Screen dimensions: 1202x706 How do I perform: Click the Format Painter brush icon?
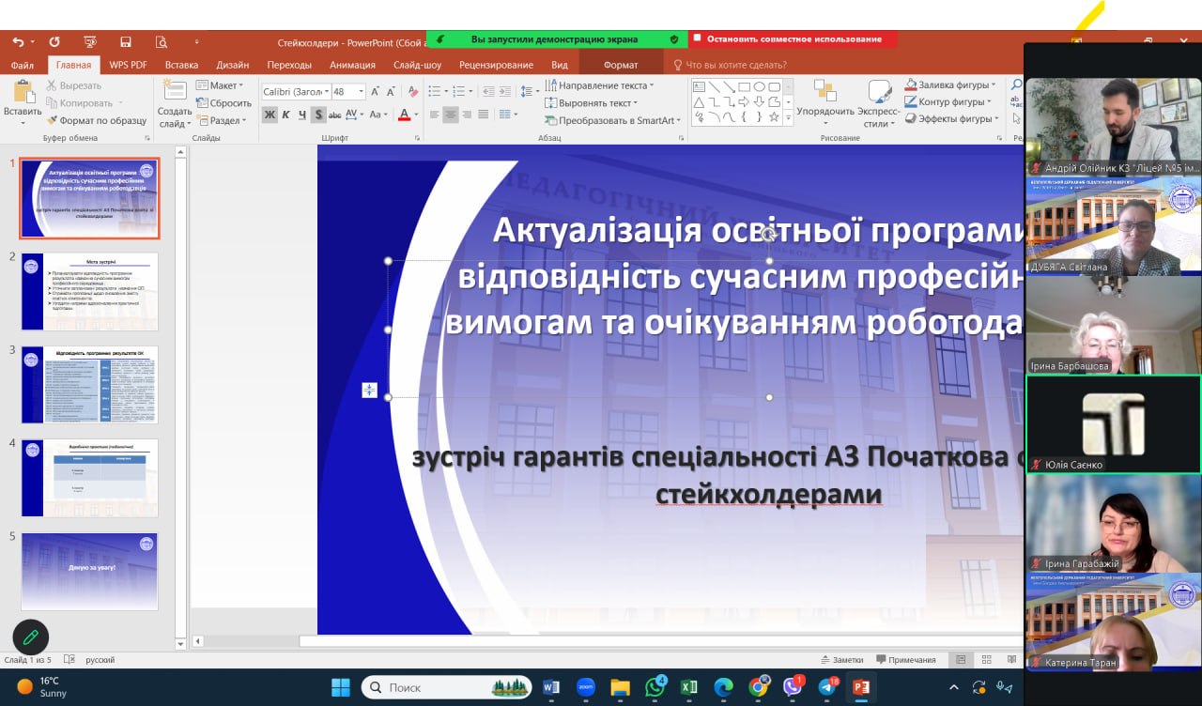[53, 120]
